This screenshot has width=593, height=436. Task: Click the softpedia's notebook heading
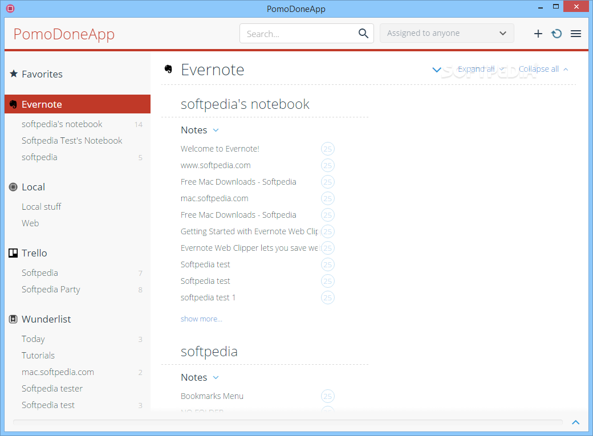[245, 104]
